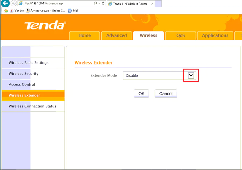
Task: Click the Tenda logo
Action: tap(45, 25)
